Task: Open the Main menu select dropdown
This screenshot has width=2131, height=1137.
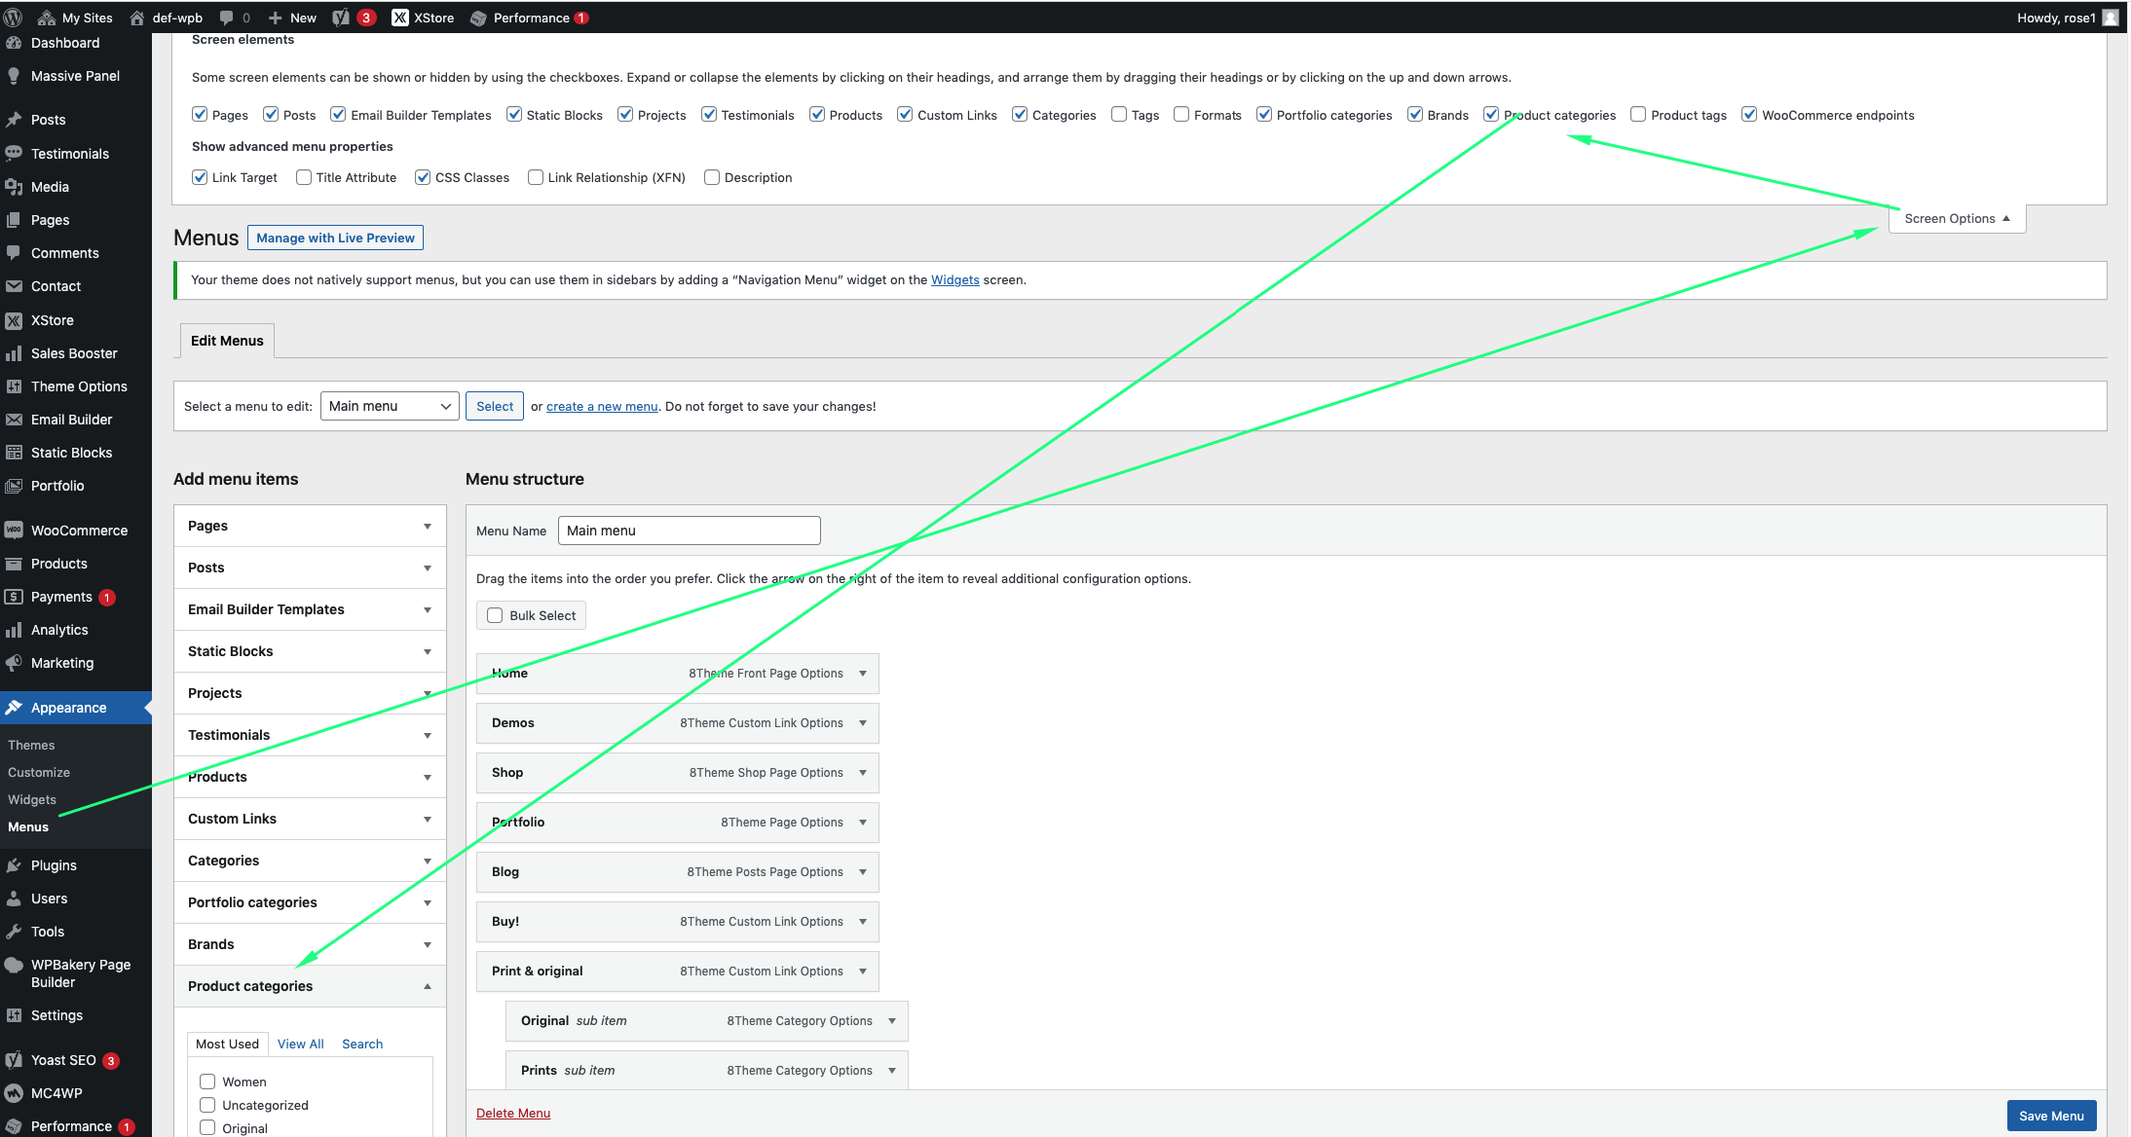Action: click(390, 406)
